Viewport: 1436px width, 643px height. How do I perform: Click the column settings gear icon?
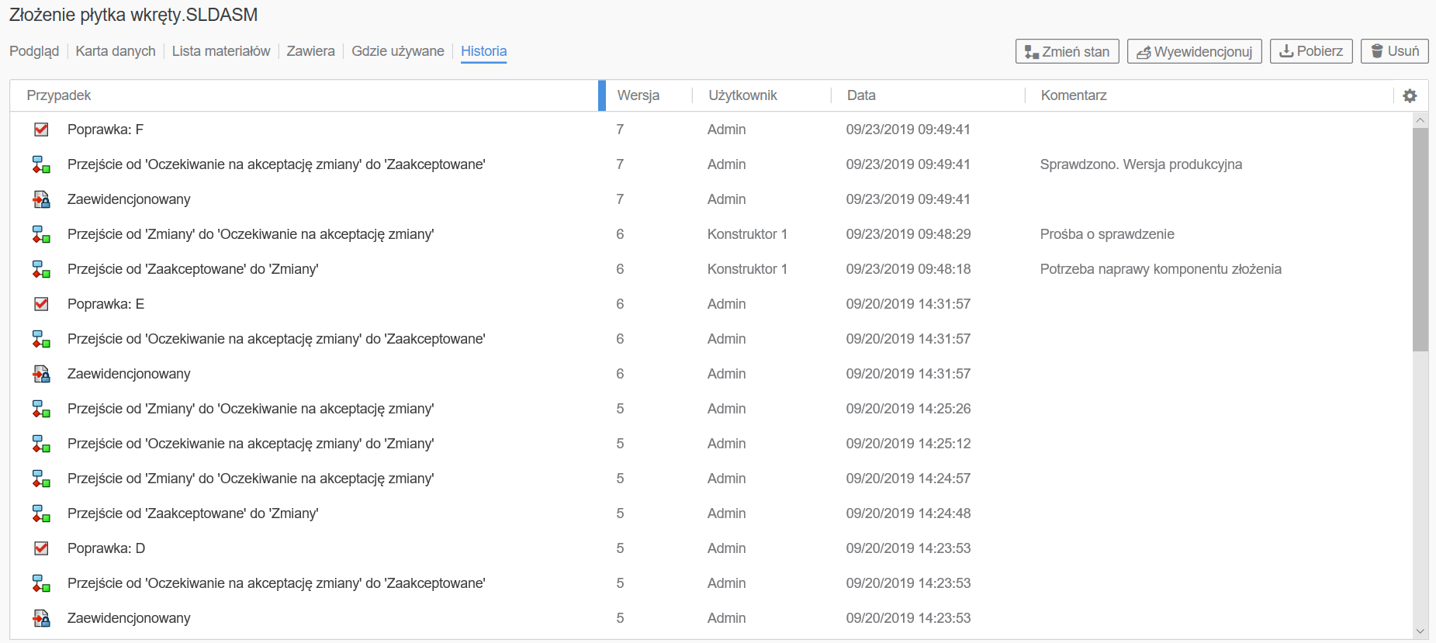(1410, 95)
